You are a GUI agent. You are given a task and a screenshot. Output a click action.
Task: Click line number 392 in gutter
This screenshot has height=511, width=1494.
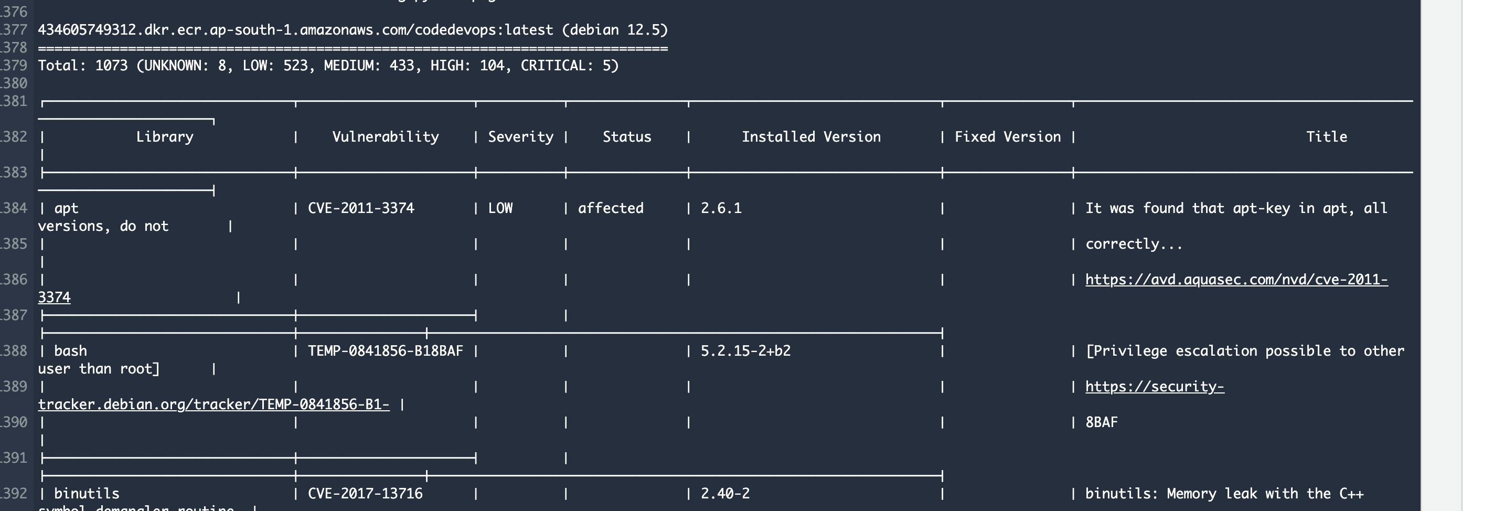point(14,494)
